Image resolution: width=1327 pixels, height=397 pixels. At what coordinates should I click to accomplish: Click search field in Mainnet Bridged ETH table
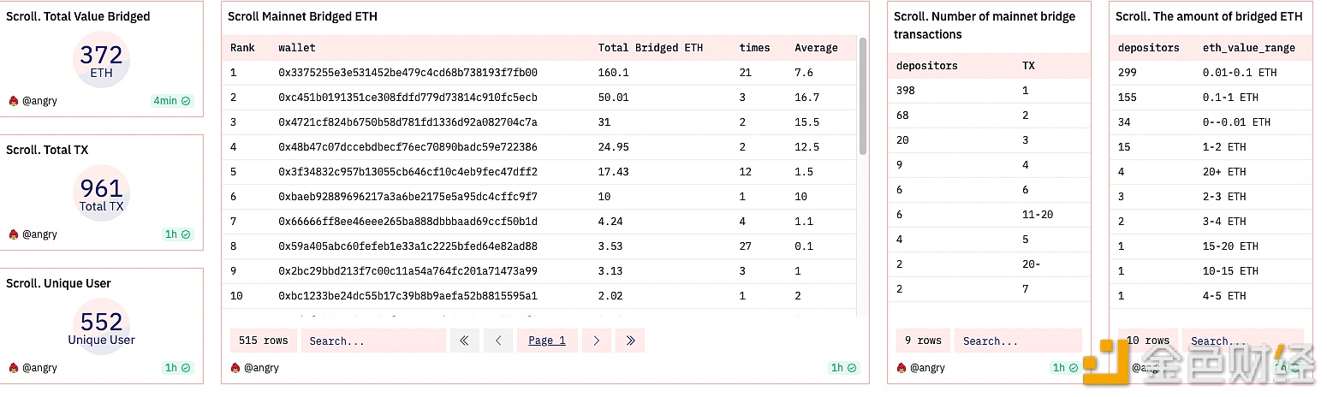click(373, 341)
